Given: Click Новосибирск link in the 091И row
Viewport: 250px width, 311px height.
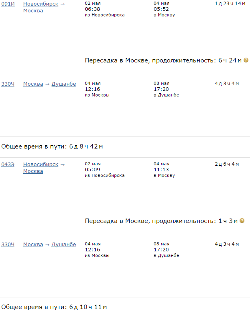Looking at the screenshot, I should click(x=41, y=4).
